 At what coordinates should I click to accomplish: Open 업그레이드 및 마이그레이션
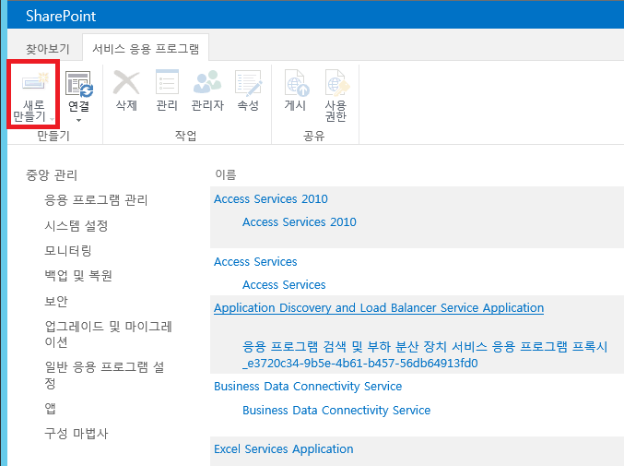coord(108,334)
